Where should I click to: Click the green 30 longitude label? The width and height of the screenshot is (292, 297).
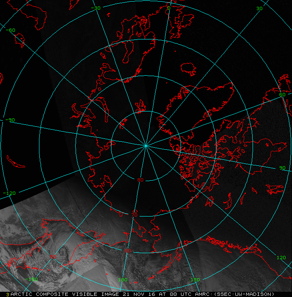click(259, 8)
